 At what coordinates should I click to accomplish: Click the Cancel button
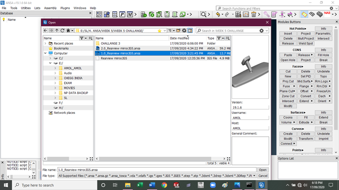tap(263, 176)
